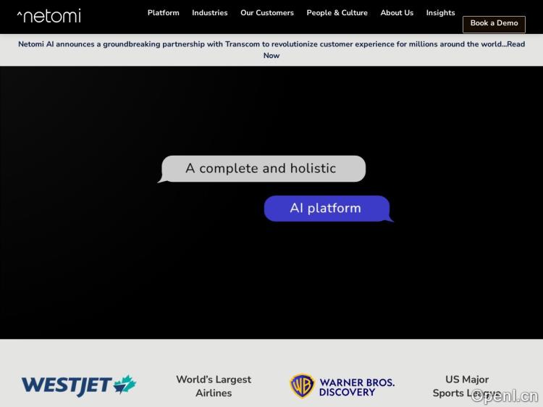Image resolution: width=543 pixels, height=407 pixels.
Task: Open the About Us dropdown menu
Action: (x=397, y=13)
